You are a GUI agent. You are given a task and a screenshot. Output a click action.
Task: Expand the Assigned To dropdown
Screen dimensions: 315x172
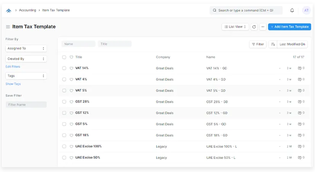coord(26,49)
